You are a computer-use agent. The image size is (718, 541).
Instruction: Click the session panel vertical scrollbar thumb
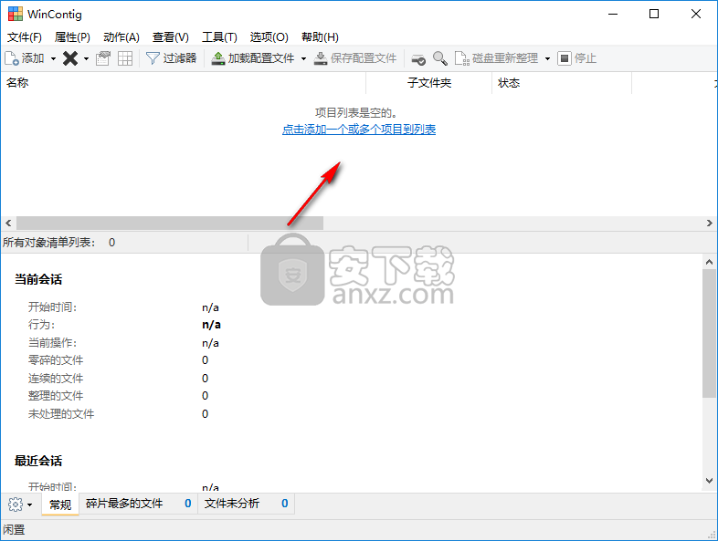point(709,333)
